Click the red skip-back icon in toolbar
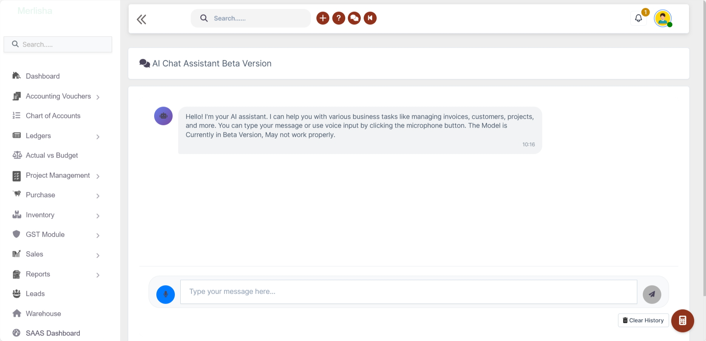 370,18
